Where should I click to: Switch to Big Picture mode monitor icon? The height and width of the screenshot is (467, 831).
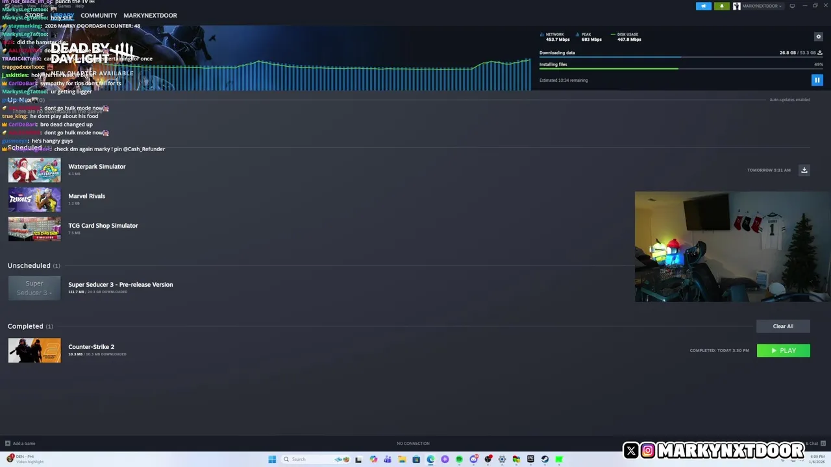coord(792,6)
